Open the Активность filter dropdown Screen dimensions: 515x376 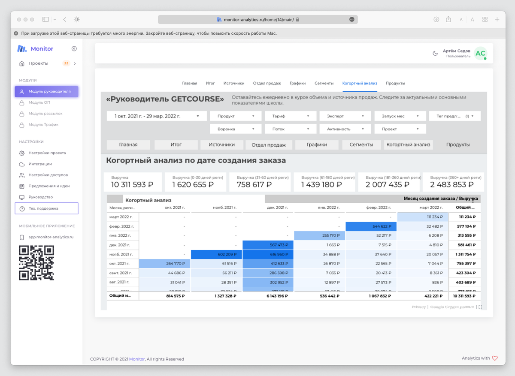(x=345, y=129)
